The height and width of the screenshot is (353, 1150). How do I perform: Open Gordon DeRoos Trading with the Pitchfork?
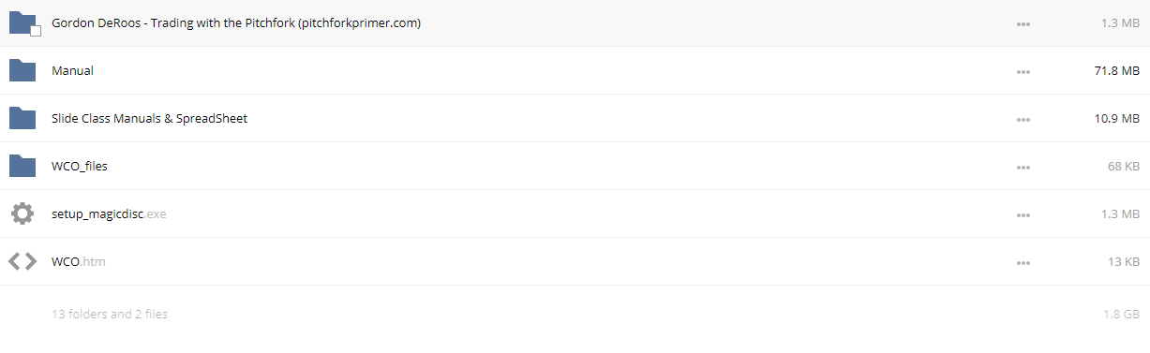click(236, 22)
